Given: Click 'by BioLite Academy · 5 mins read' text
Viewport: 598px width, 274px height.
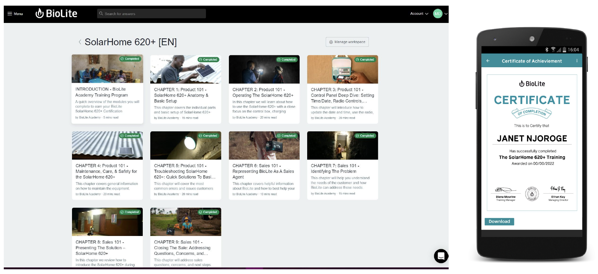Looking at the screenshot, I should coord(97,118).
